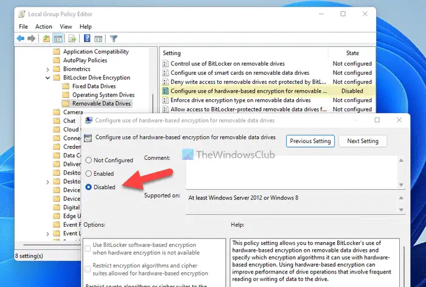This screenshot has height=287, width=426.
Task: Expand the node next to the second Deskto folder
Action: pyautogui.click(x=47, y=182)
